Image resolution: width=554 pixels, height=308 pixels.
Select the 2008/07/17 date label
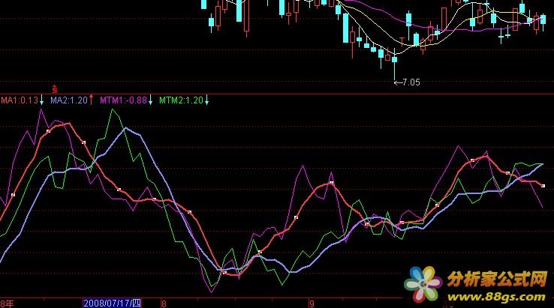coord(113,304)
